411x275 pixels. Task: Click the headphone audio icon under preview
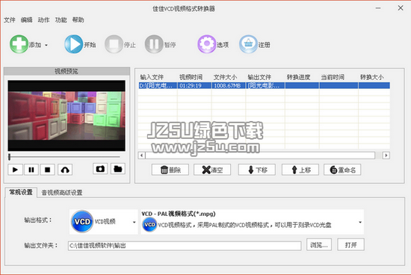(x=65, y=170)
